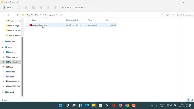The width and height of the screenshot is (194, 109).
Task: Collapse the This PC tree node
Action: 2,48
